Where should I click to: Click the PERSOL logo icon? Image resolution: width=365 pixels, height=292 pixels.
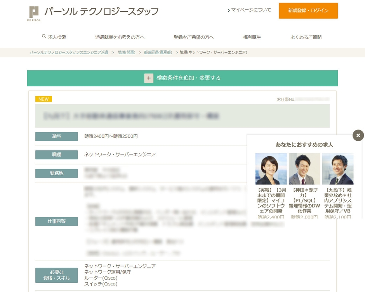tap(34, 14)
